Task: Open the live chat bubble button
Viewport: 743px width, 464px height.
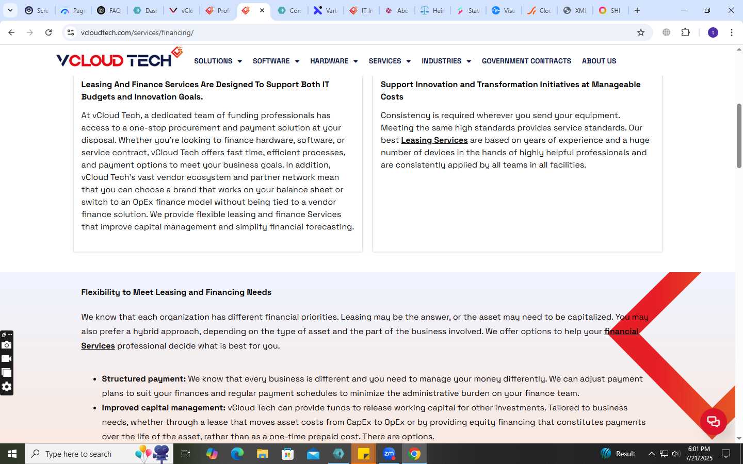Action: pyautogui.click(x=713, y=422)
